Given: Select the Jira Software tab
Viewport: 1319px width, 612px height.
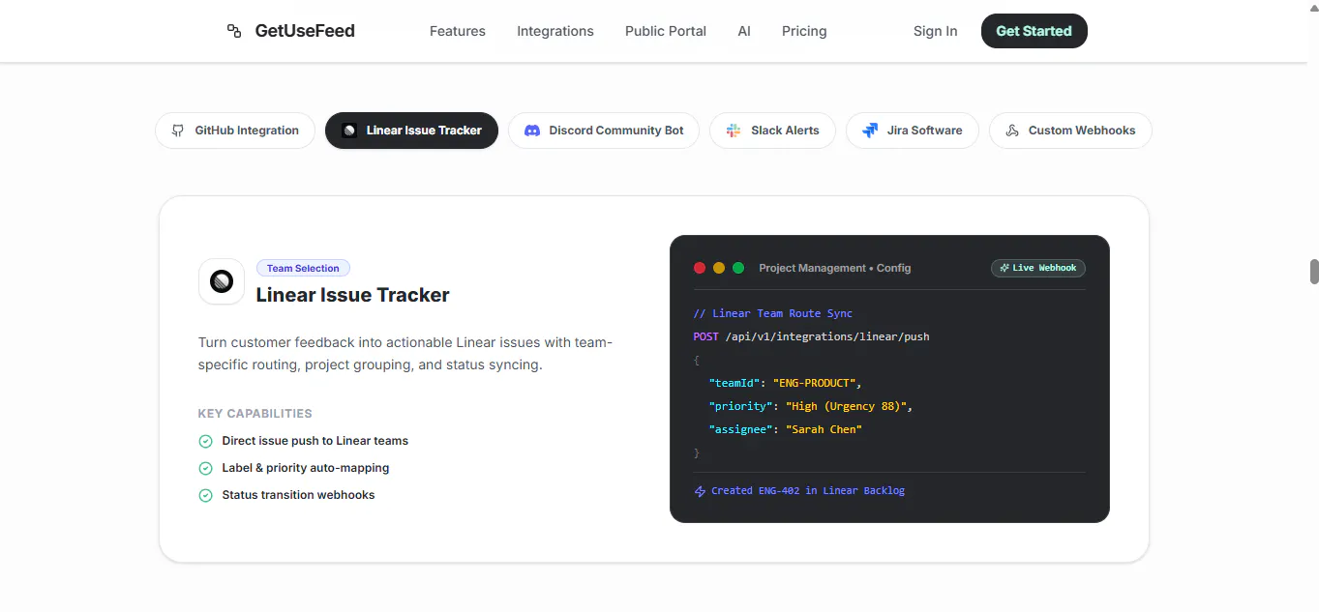Looking at the screenshot, I should tap(913, 131).
